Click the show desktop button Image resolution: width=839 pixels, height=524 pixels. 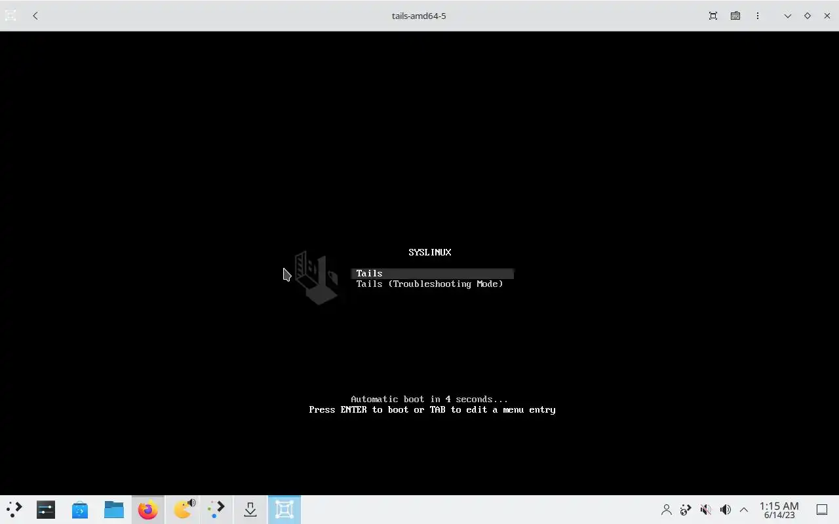tap(821, 510)
